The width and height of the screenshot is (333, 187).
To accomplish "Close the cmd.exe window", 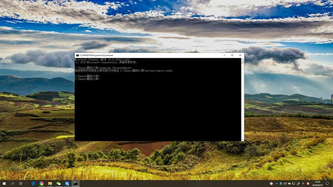I will pos(240,55).
